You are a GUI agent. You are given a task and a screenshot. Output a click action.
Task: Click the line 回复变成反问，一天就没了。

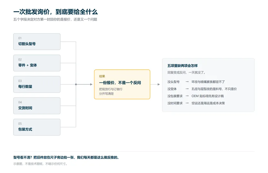coord(186,72)
